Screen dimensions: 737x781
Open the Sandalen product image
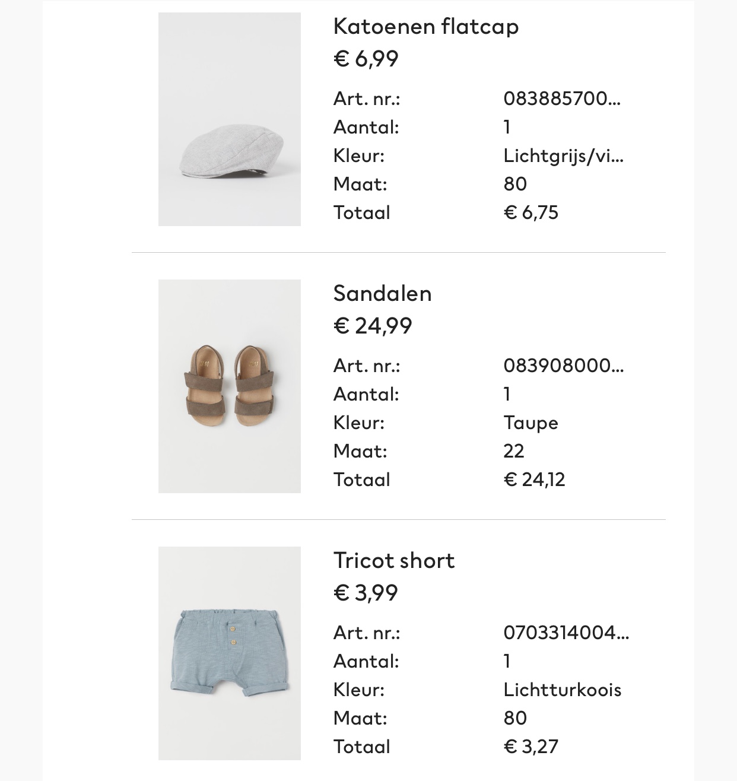(230, 386)
